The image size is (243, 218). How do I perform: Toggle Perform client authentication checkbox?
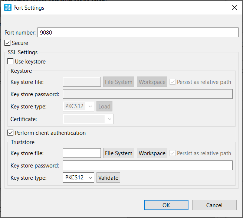[x=10, y=133]
